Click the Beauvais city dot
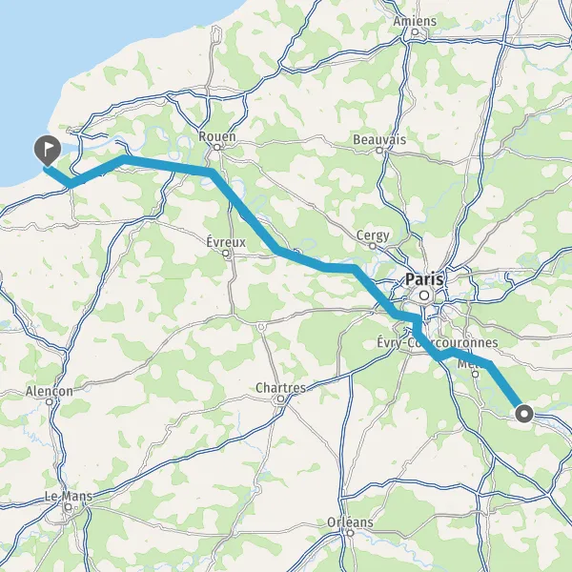 (379, 151)
